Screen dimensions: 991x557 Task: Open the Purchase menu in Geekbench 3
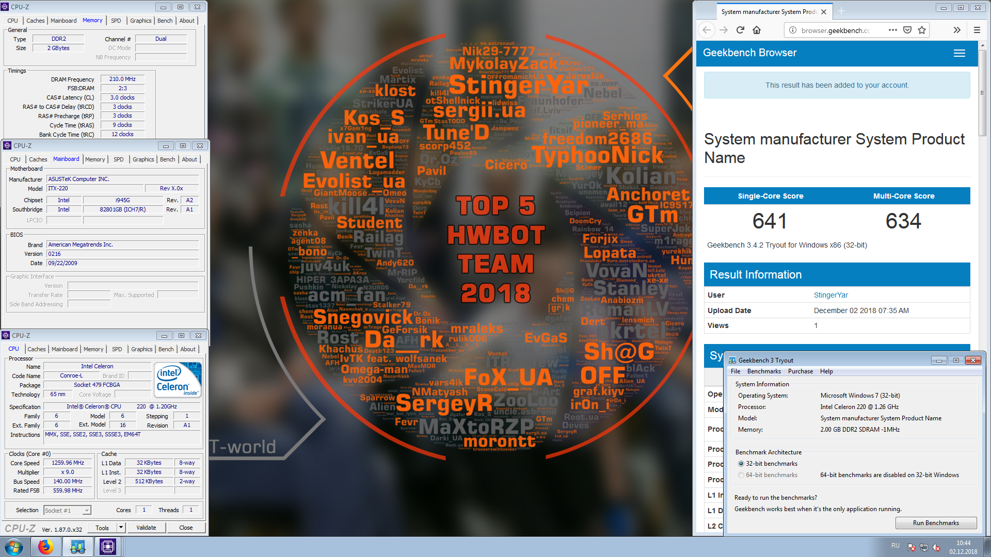coord(801,371)
